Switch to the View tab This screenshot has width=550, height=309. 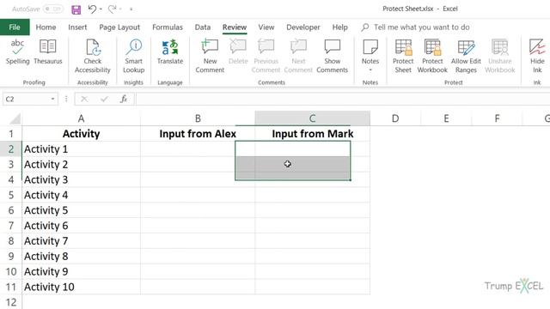click(x=266, y=27)
